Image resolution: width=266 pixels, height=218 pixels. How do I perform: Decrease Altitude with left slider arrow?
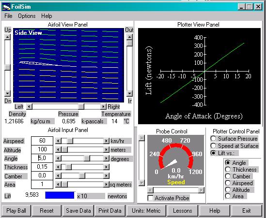pos(58,150)
